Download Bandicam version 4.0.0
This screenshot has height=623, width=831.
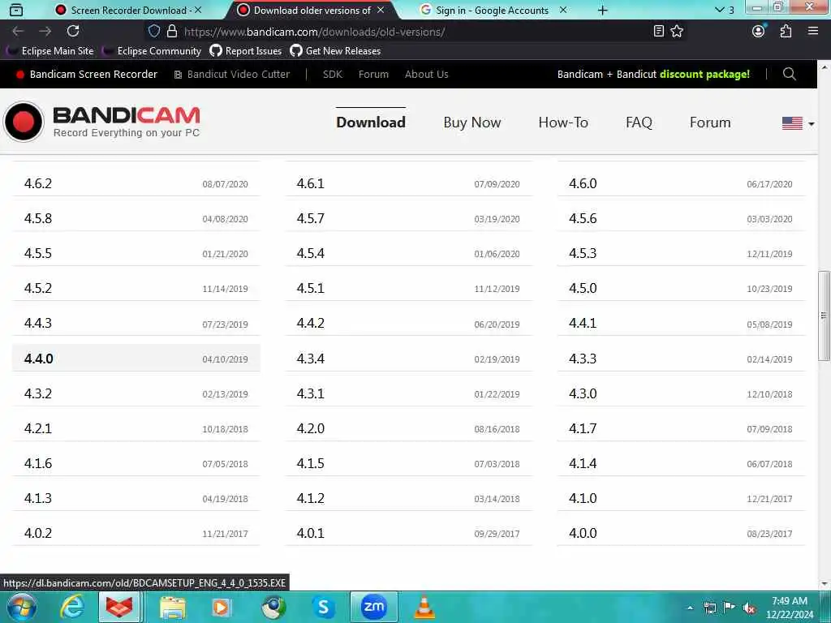click(x=681, y=533)
